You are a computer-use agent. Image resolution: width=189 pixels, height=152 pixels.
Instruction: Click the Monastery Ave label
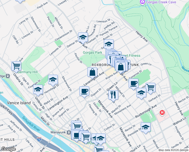pos(123,110)
